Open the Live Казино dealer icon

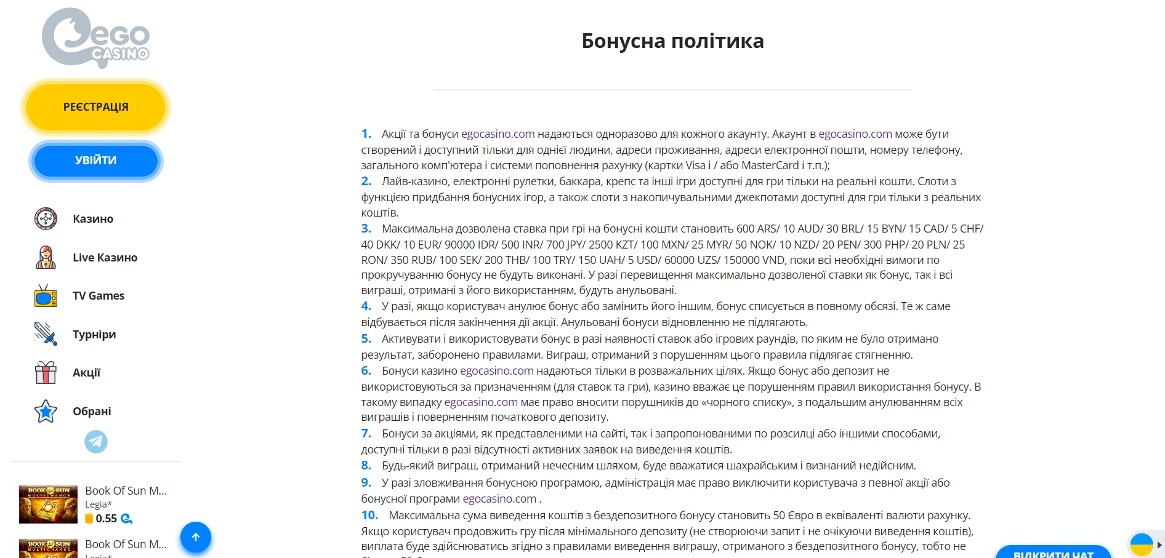tap(46, 257)
